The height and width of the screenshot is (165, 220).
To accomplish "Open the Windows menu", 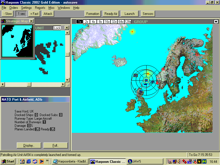I will (x=64, y=8).
